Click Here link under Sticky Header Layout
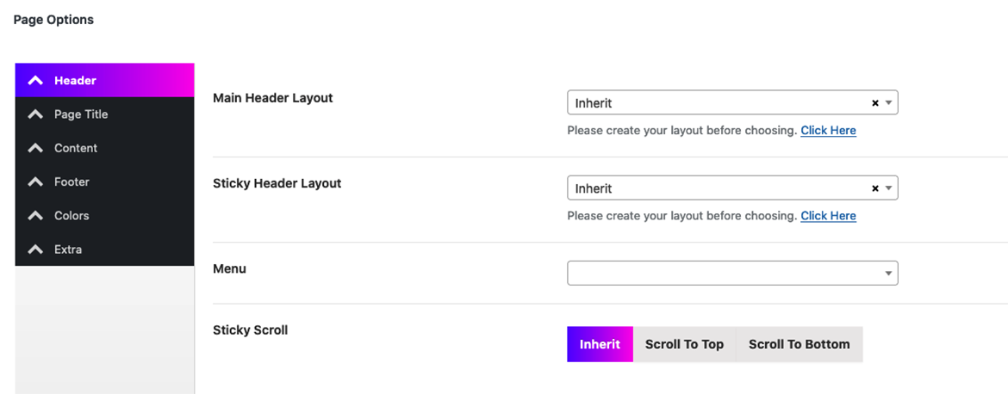This screenshot has height=394, width=1008. pos(828,216)
